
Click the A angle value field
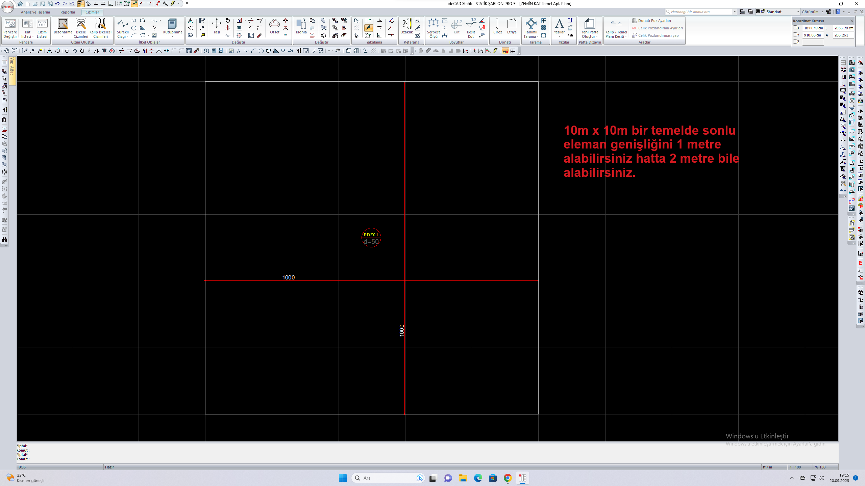(843, 35)
